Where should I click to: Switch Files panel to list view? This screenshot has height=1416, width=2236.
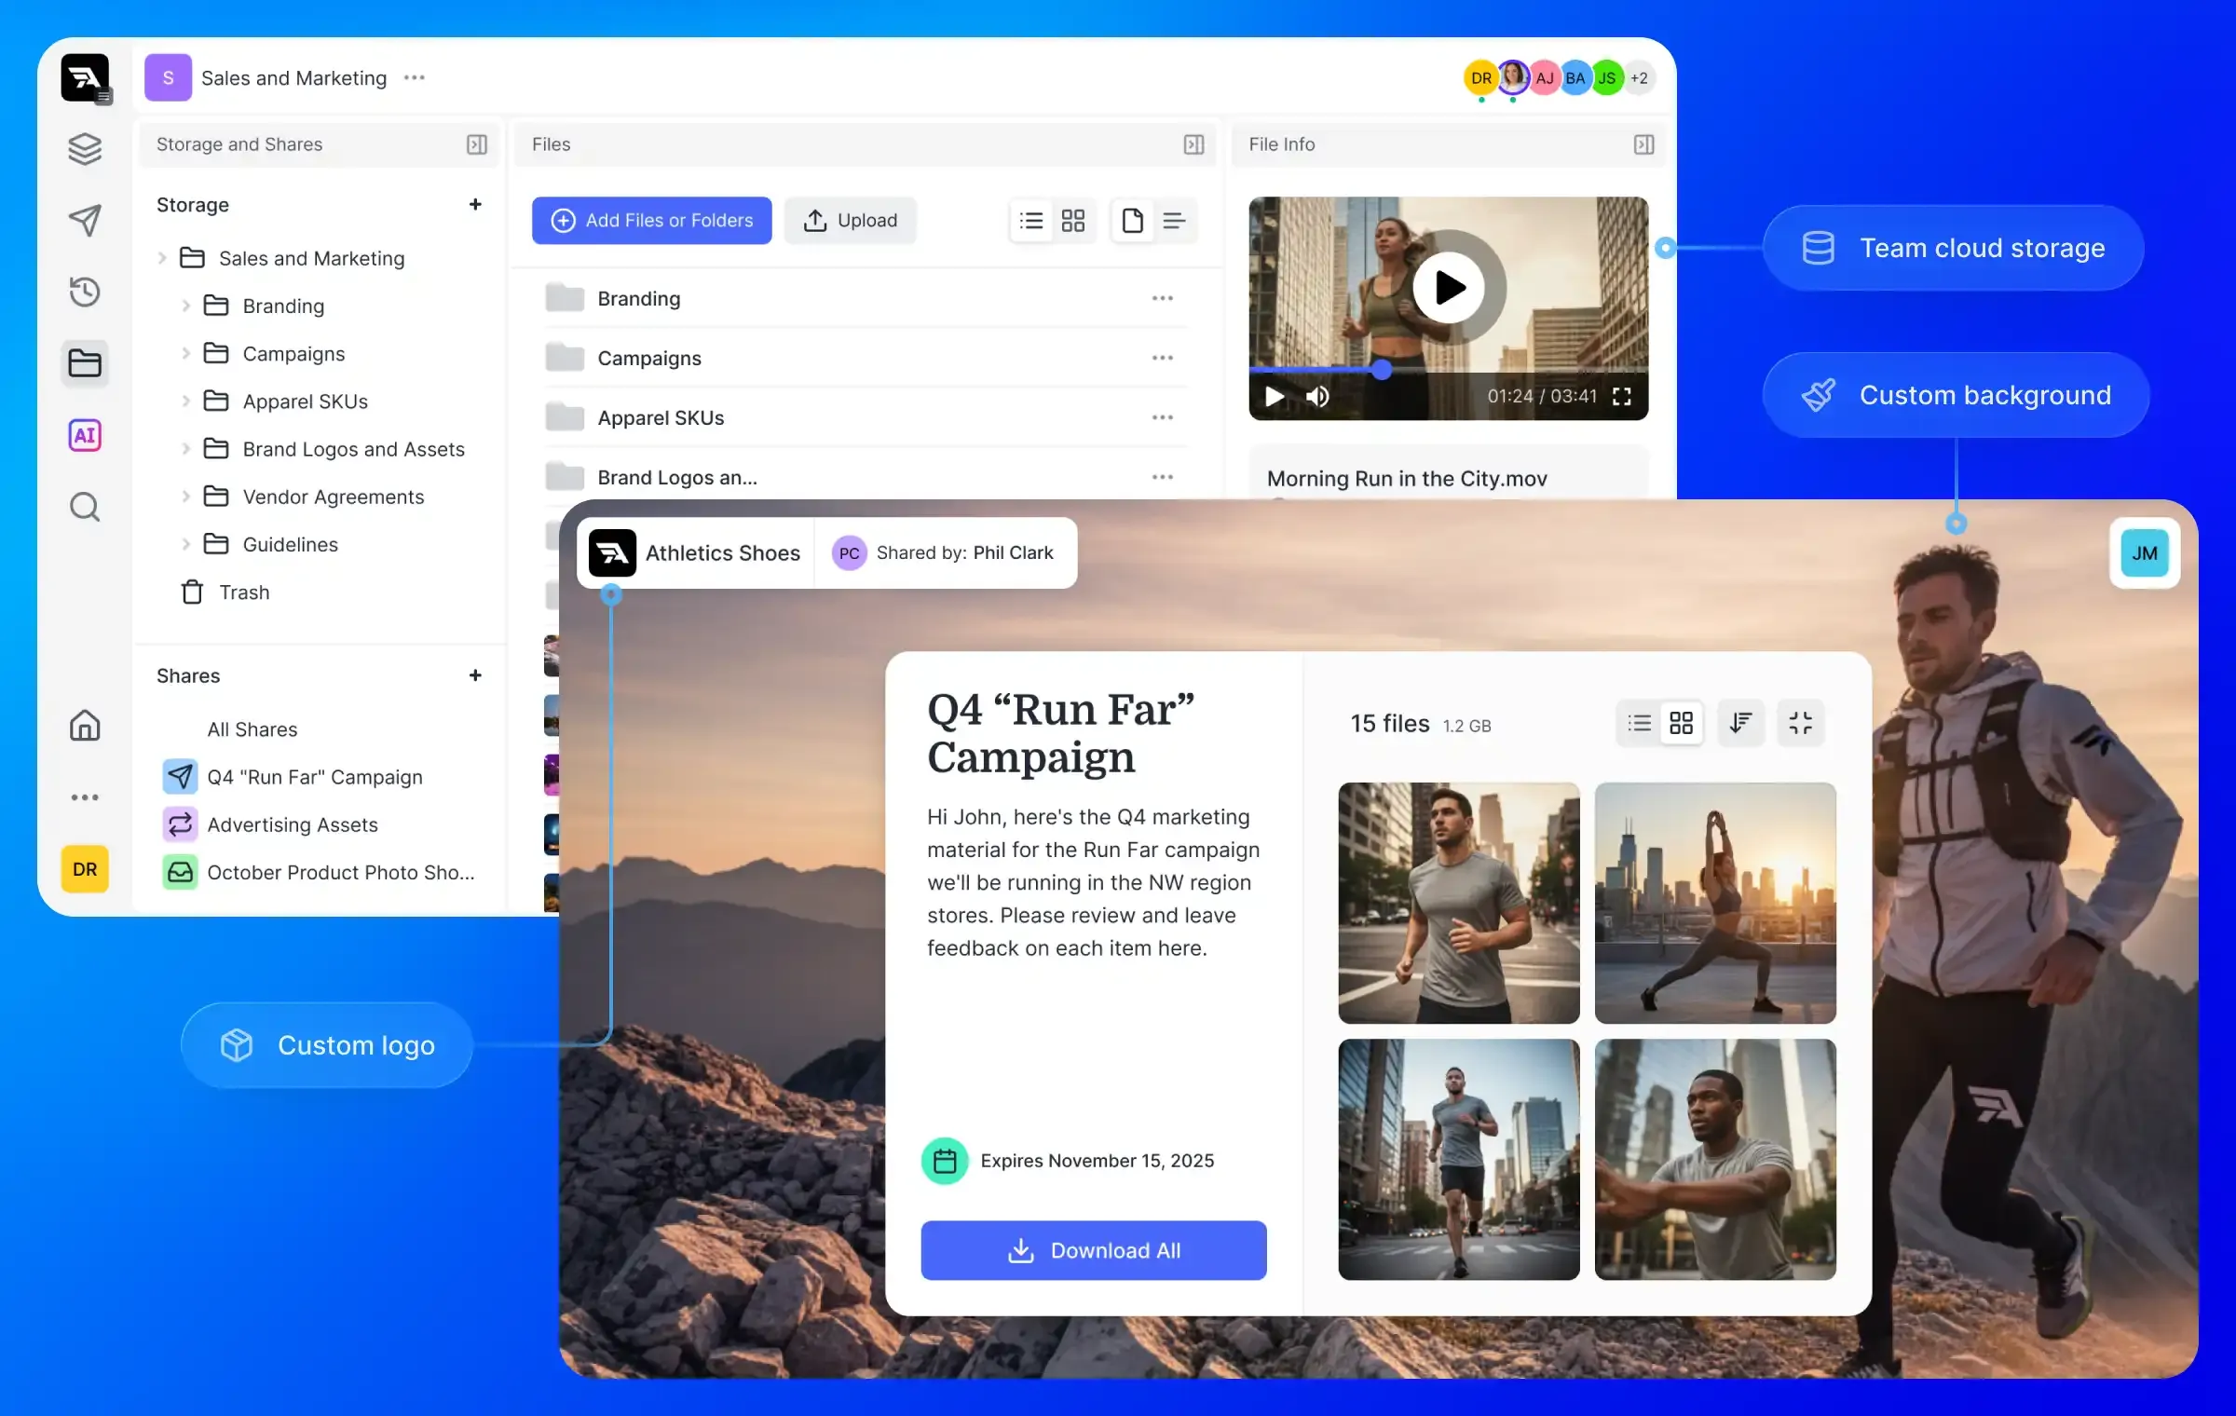pos(1031,221)
